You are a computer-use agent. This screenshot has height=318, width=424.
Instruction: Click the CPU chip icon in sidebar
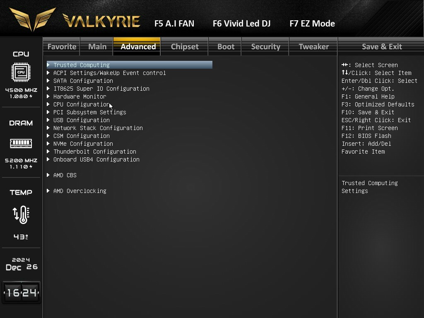(21, 72)
